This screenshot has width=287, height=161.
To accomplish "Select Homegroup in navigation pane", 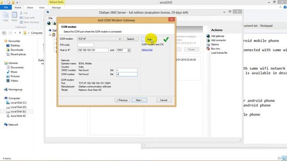I will pos(13,89).
